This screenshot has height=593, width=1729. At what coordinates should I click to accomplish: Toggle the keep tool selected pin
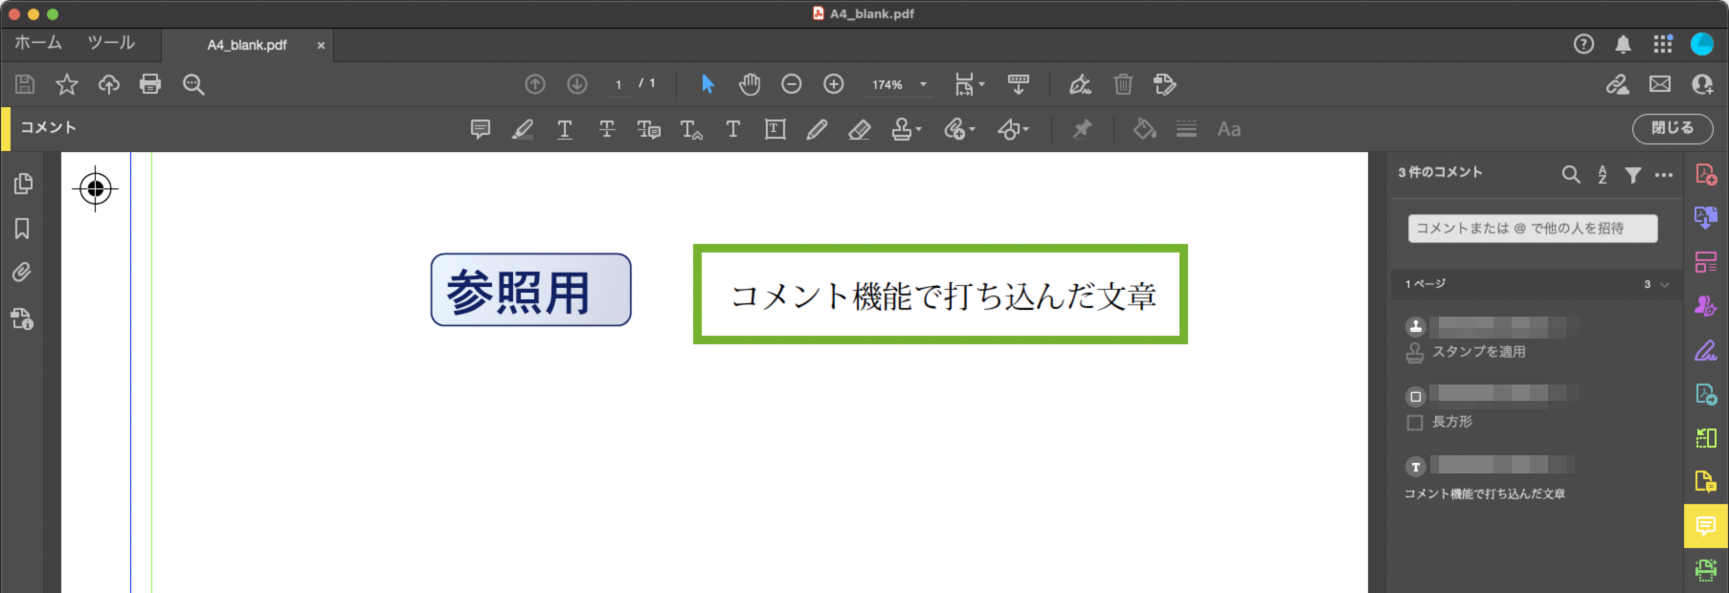point(1082,129)
